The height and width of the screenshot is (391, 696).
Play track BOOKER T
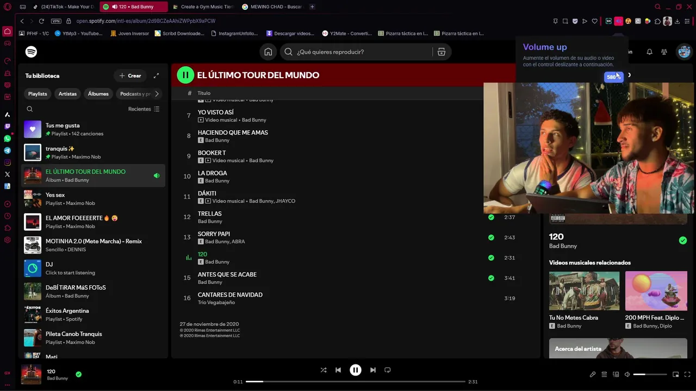tap(212, 153)
